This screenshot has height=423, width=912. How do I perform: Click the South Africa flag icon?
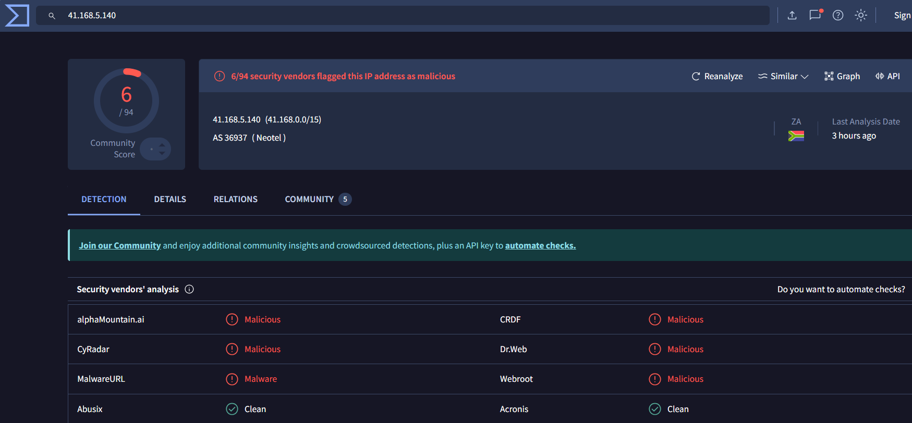pos(796,136)
